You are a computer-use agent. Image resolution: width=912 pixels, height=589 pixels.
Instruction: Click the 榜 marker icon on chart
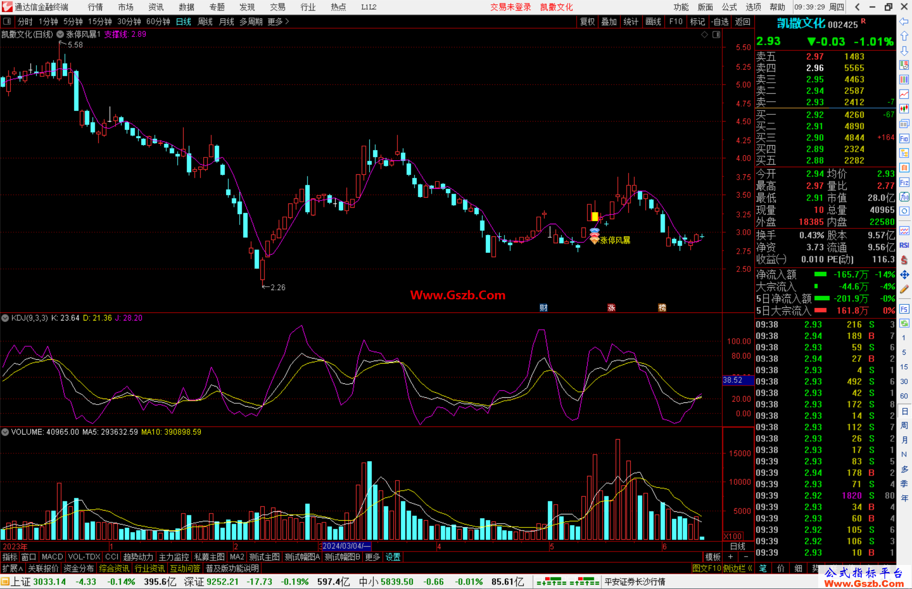click(x=662, y=308)
